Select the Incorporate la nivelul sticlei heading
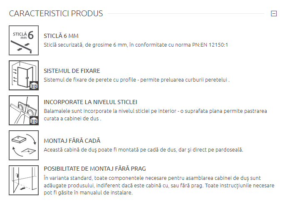Image resolution: width=285 pixels, height=204 pixels. (x=90, y=102)
